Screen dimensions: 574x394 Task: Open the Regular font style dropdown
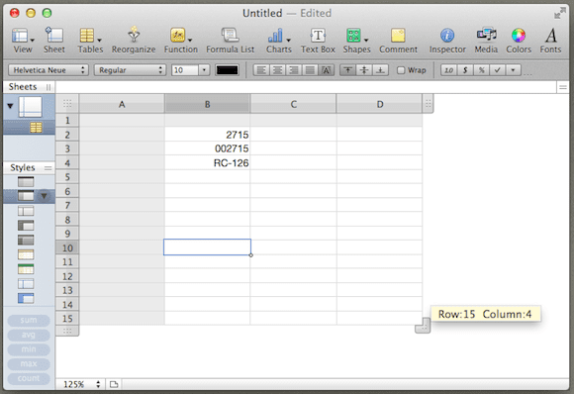[x=130, y=70]
